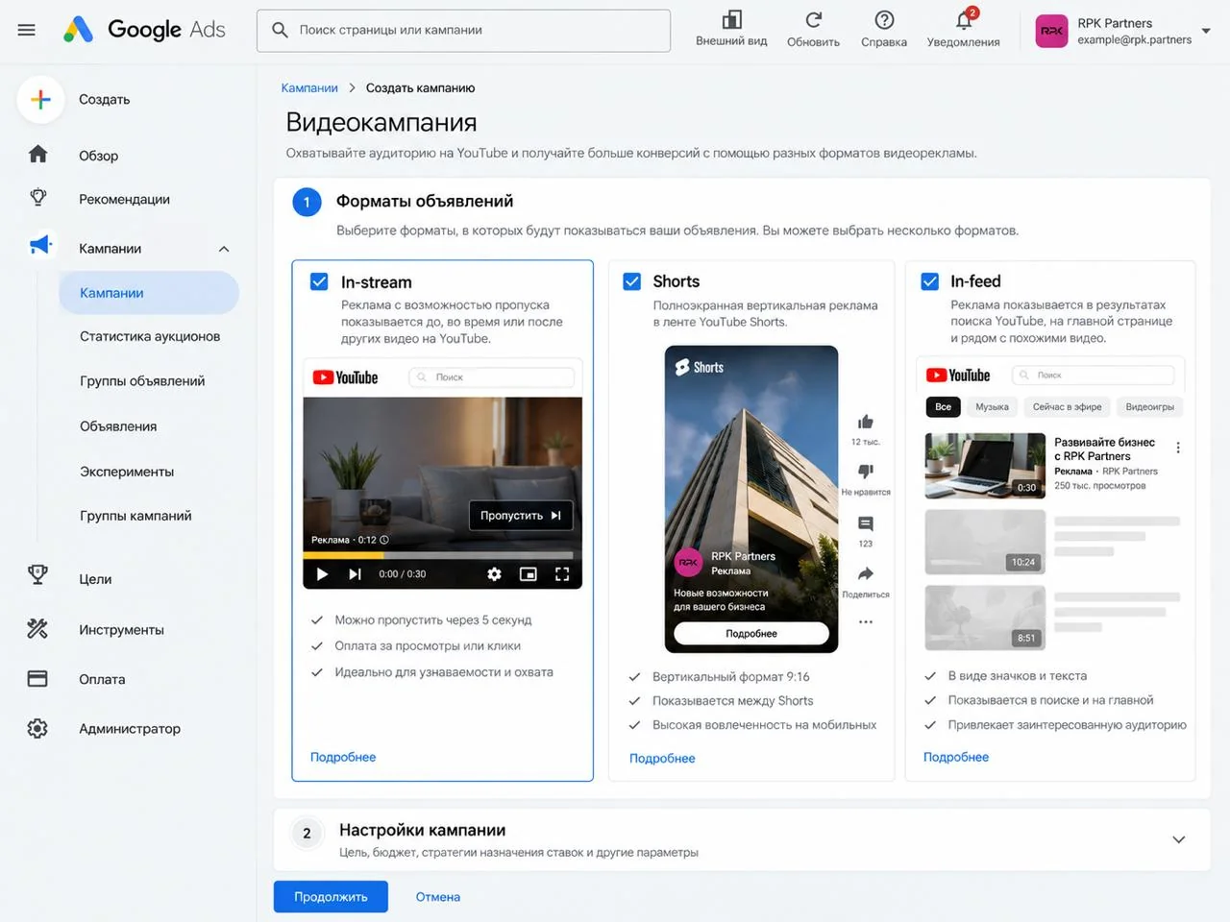Open the RPK Partners account dropdown
The width and height of the screenshot is (1230, 922).
pyautogui.click(x=1206, y=31)
